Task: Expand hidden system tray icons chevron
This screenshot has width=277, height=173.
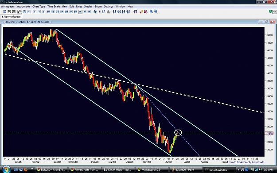Action: point(238,170)
